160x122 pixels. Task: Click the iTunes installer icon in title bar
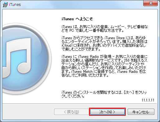pyautogui.click(x=5, y=5)
